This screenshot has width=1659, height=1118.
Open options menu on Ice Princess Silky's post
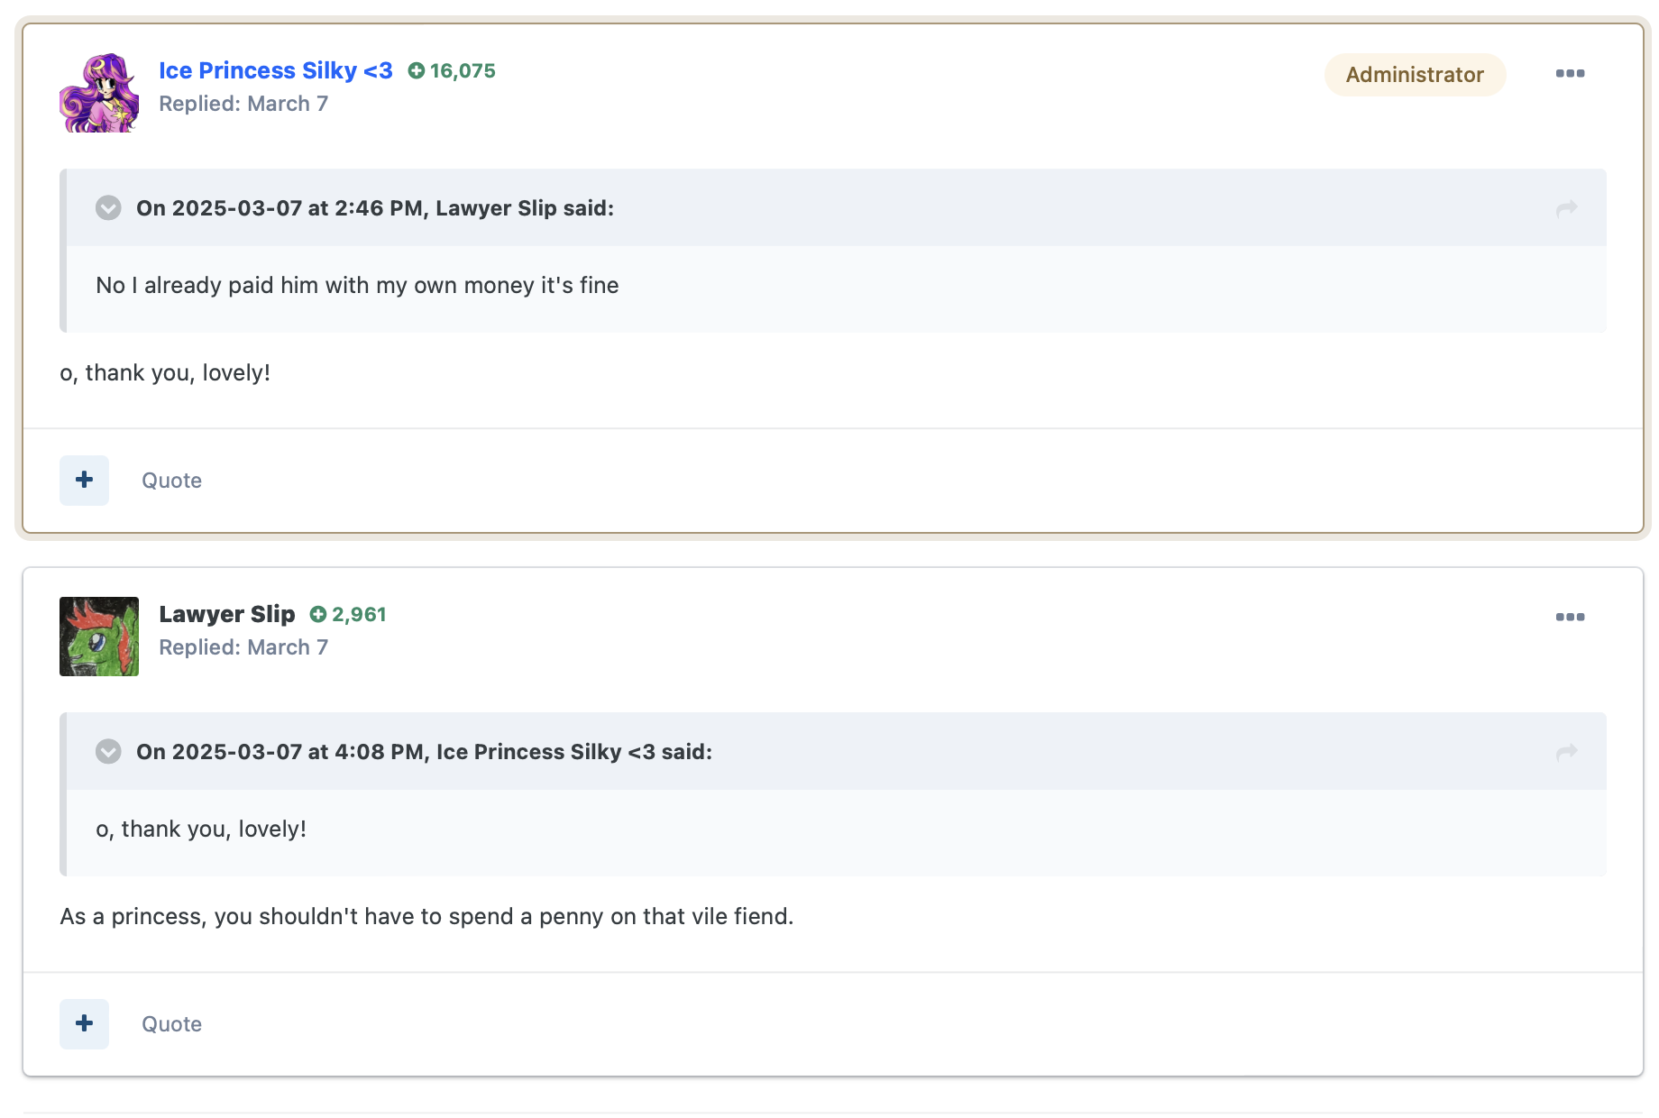1570,74
